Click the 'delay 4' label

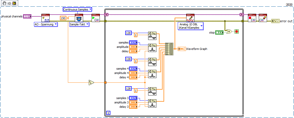[x=124, y=77]
